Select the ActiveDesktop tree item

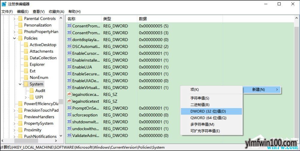[43, 45]
